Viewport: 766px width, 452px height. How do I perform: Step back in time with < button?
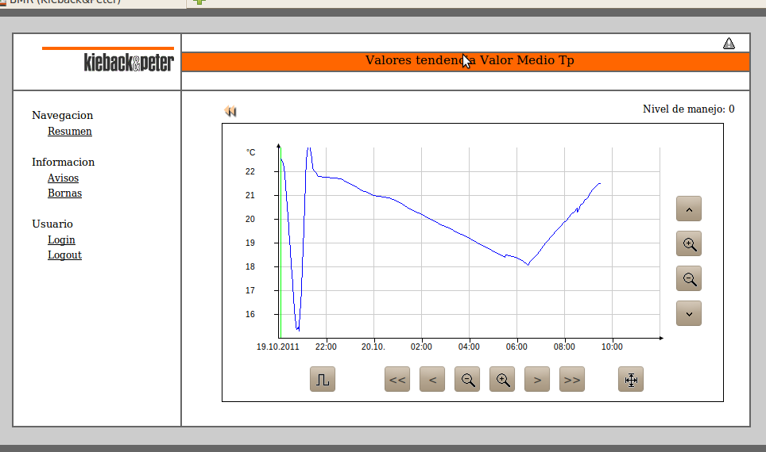(x=432, y=380)
